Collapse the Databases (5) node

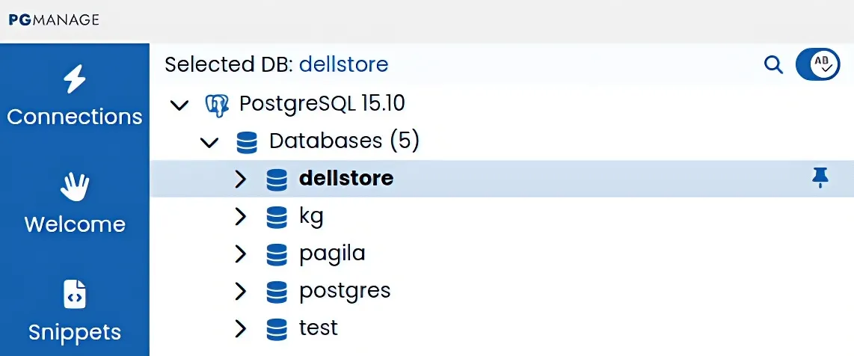[210, 141]
